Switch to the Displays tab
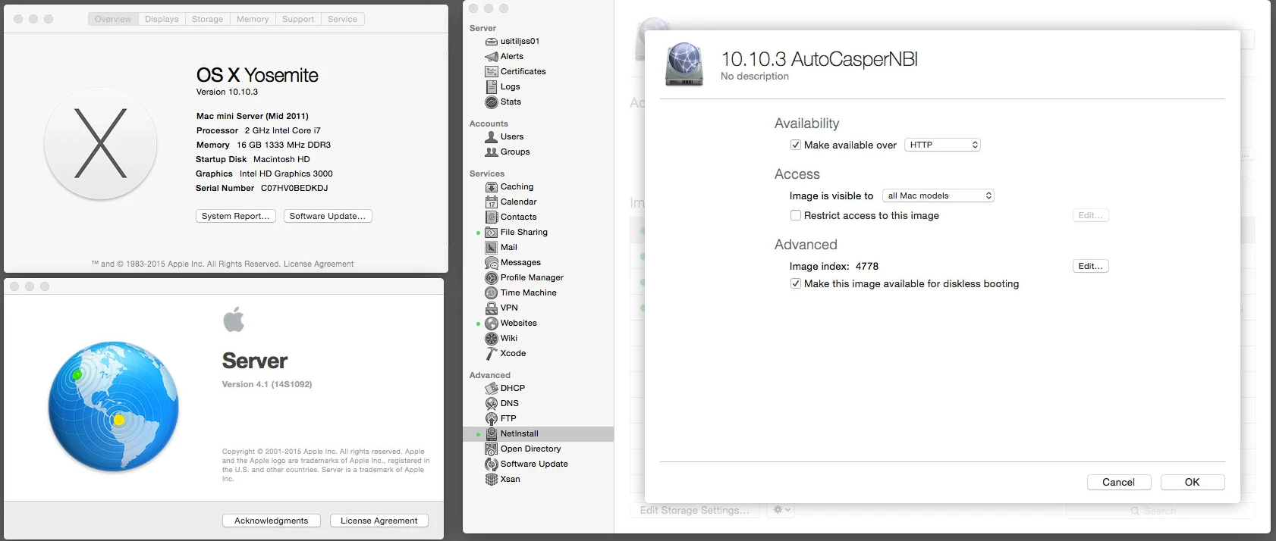 tap(162, 19)
